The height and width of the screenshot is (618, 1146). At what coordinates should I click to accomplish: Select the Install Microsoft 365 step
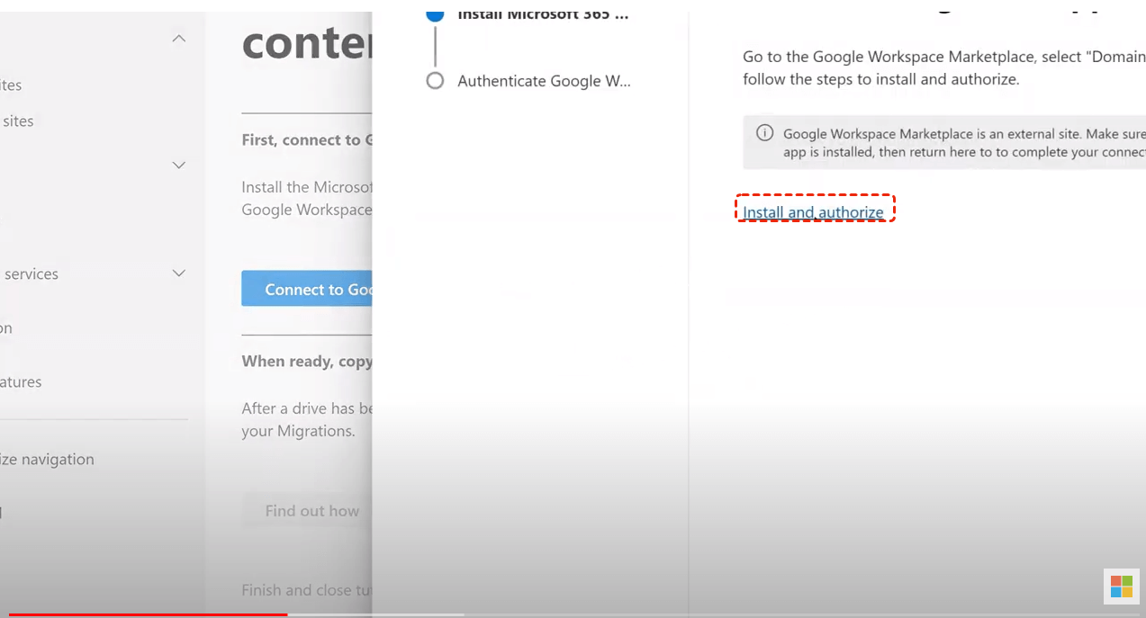point(543,13)
